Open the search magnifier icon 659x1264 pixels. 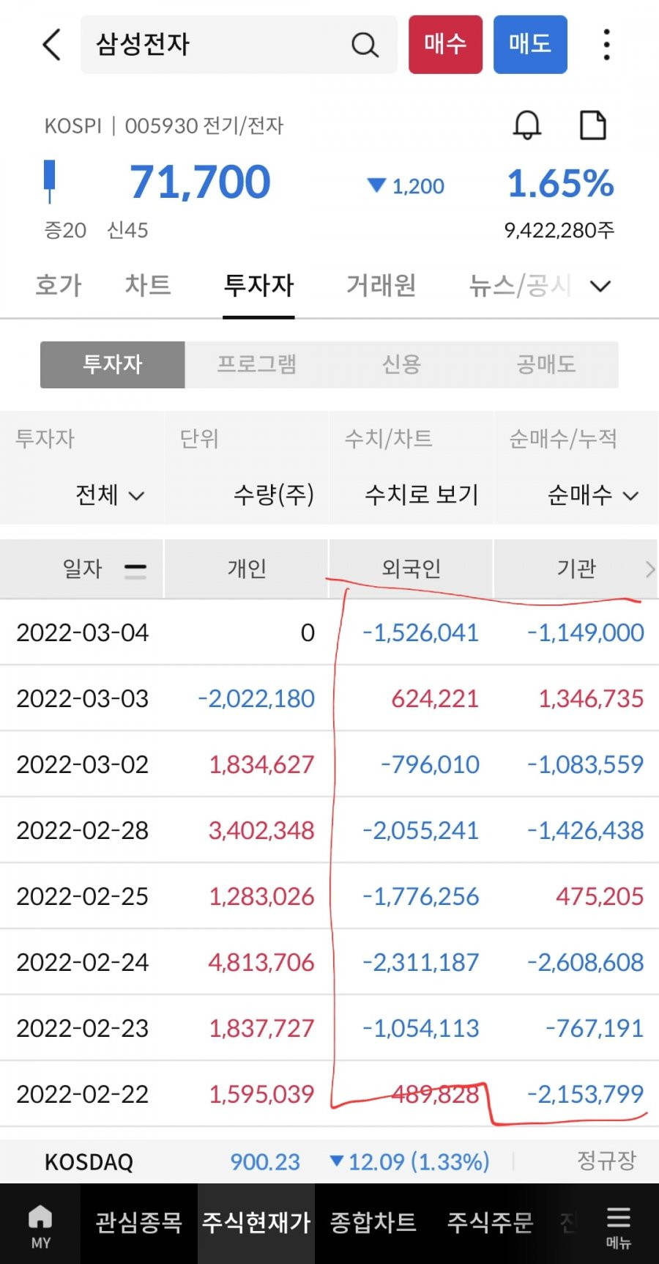365,45
